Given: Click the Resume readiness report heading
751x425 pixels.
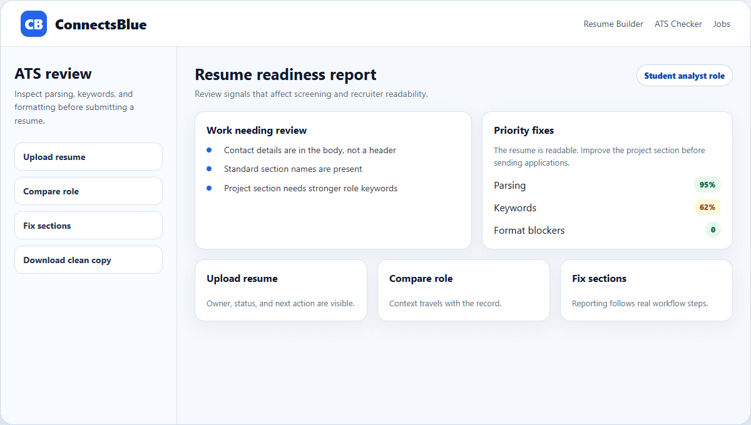Looking at the screenshot, I should coord(285,75).
